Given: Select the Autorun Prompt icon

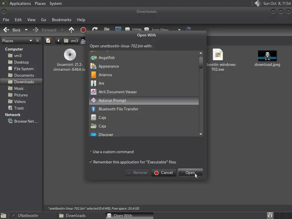Looking at the screenshot, I should pos(94,100).
